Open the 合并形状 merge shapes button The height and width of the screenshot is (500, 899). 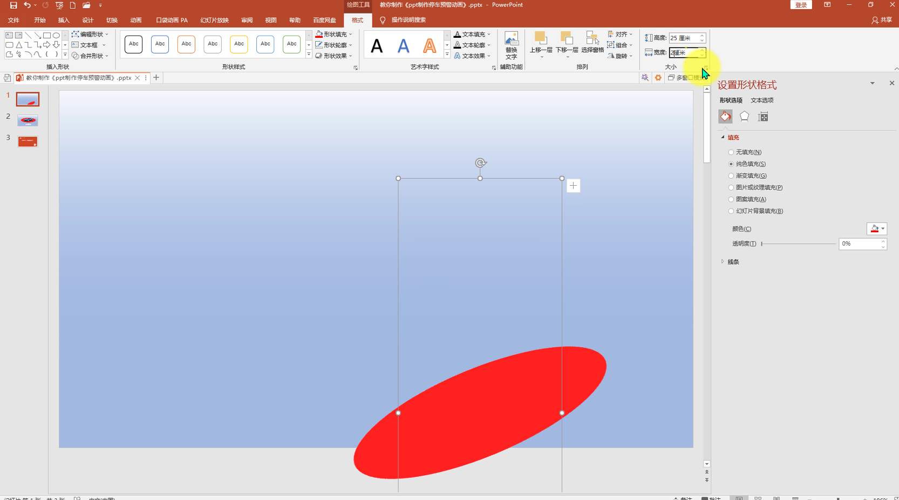90,56
